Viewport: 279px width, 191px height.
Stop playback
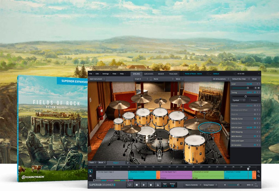pos(137,185)
